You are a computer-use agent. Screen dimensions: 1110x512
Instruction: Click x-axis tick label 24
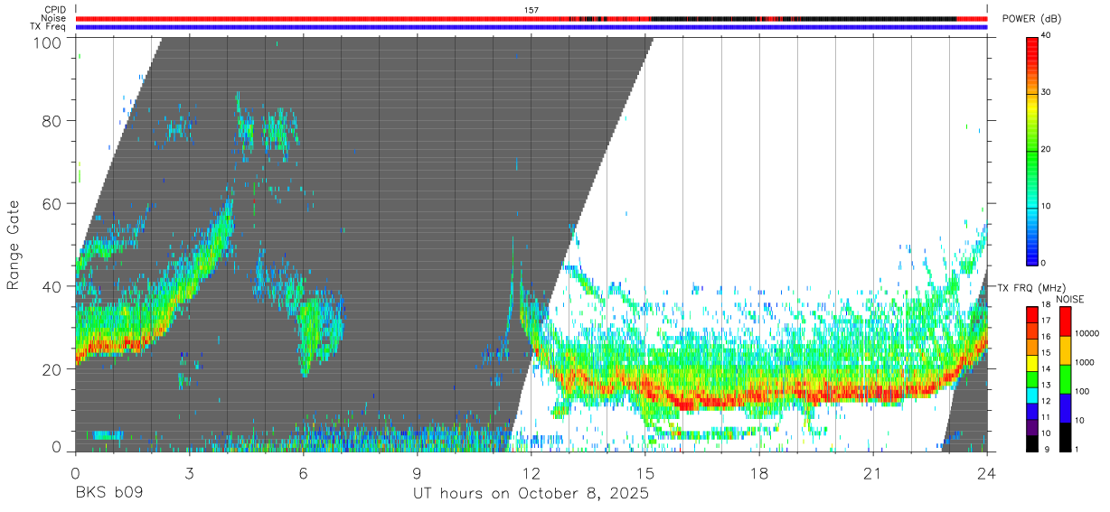tap(987, 473)
